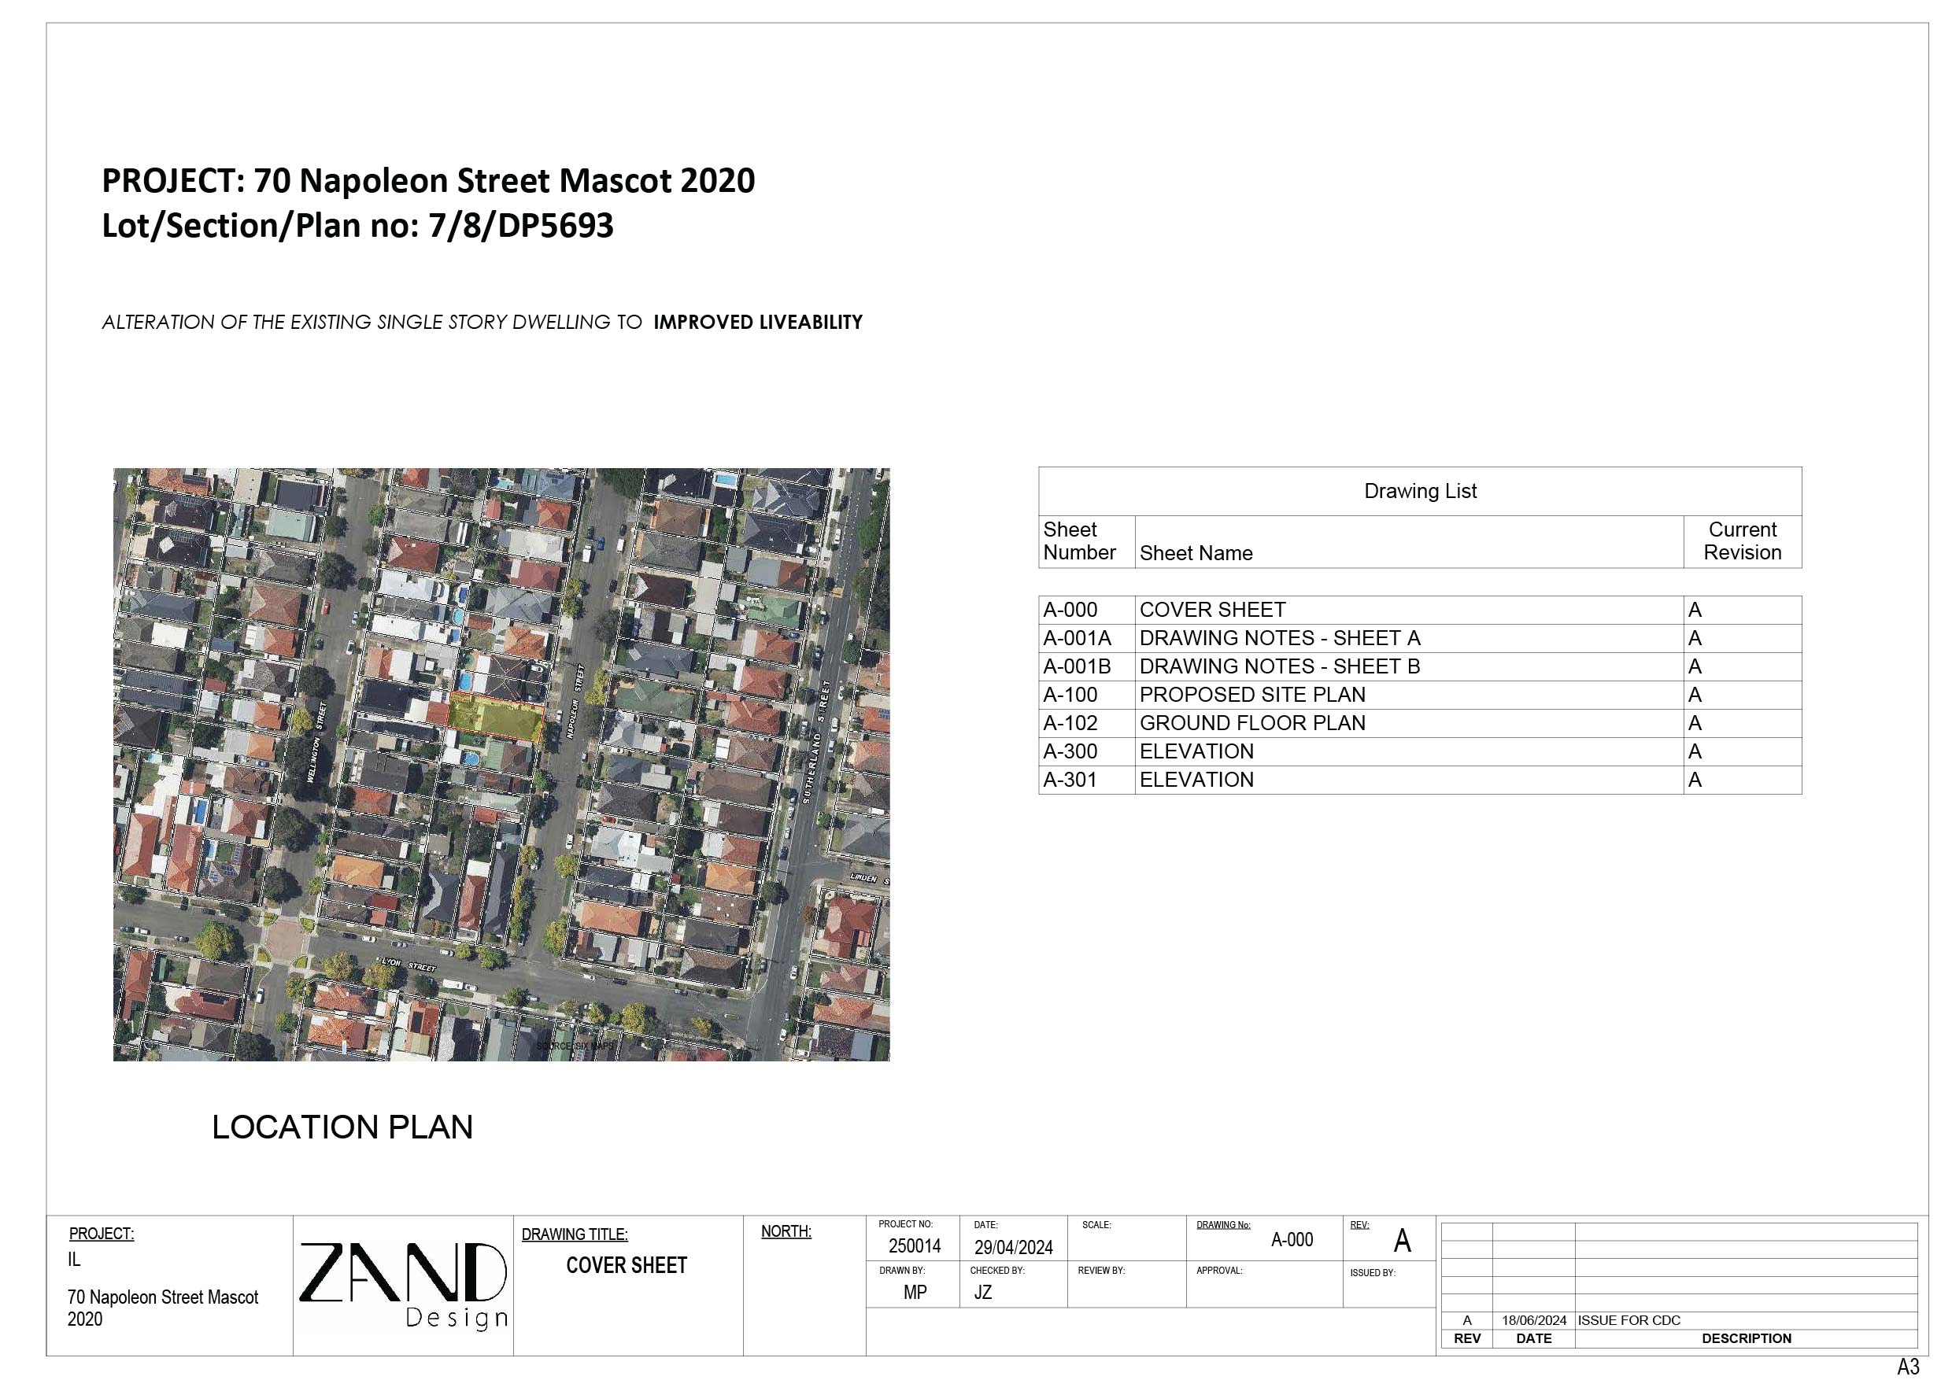
Task: Click 'COVER SHEET' in the Drawing List table
Action: [x=1212, y=610]
